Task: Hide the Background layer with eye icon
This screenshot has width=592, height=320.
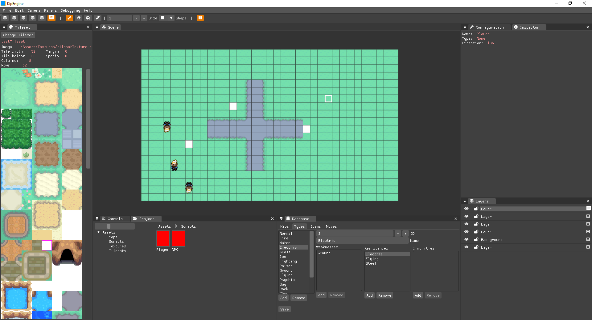Action: pos(466,239)
